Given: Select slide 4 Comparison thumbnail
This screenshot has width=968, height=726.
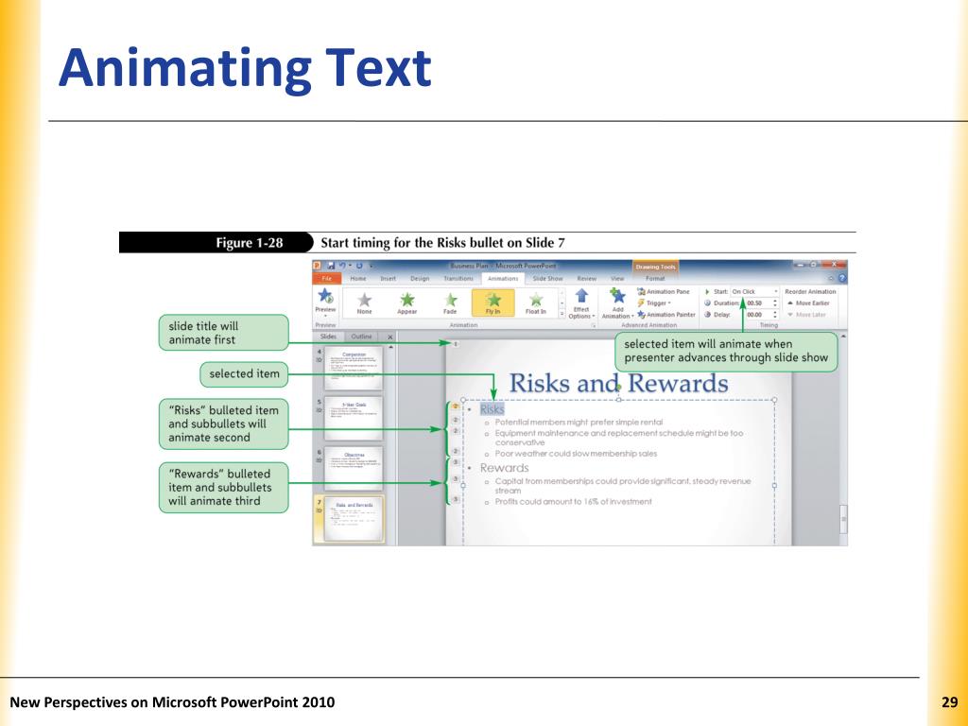Looking at the screenshot, I should (354, 368).
